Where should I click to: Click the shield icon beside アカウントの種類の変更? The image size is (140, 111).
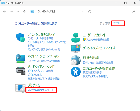[x=84, y=40]
